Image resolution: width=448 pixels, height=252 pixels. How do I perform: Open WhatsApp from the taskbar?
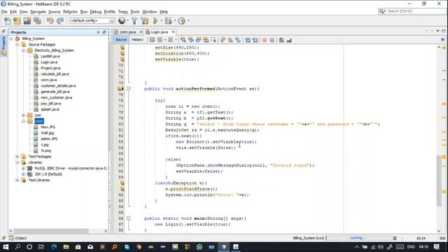(199, 247)
